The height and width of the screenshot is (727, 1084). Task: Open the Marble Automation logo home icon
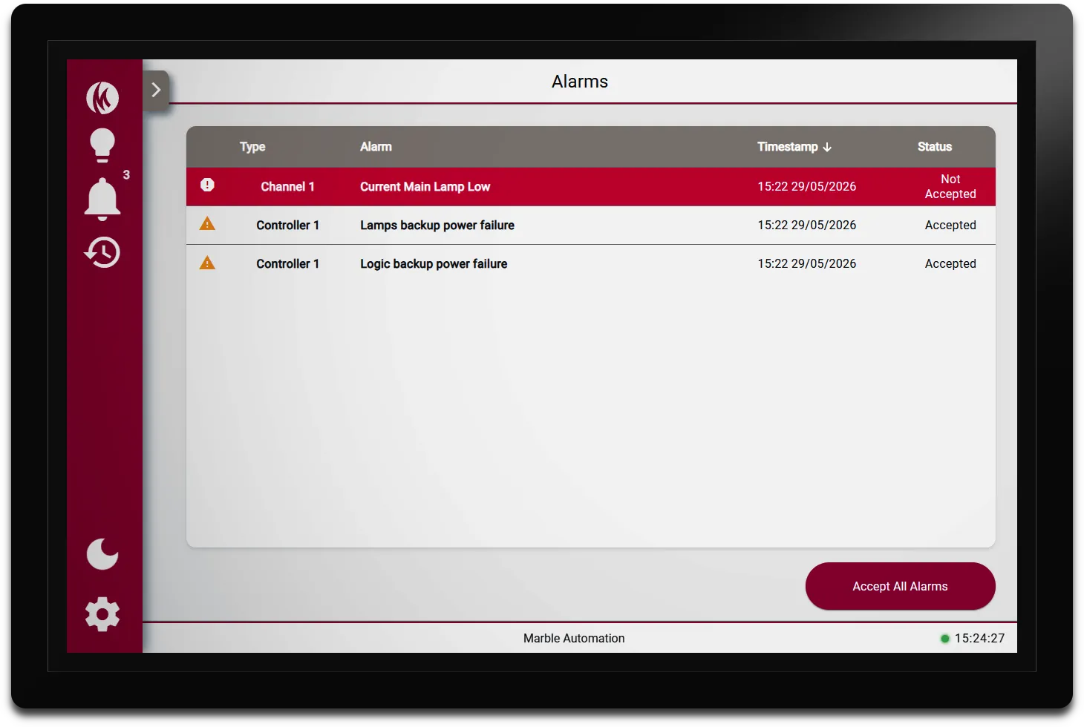pyautogui.click(x=102, y=98)
